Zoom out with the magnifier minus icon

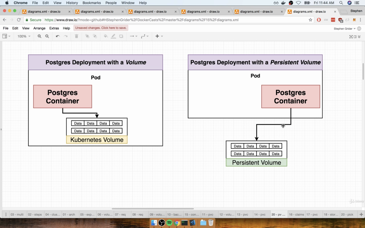47,36
